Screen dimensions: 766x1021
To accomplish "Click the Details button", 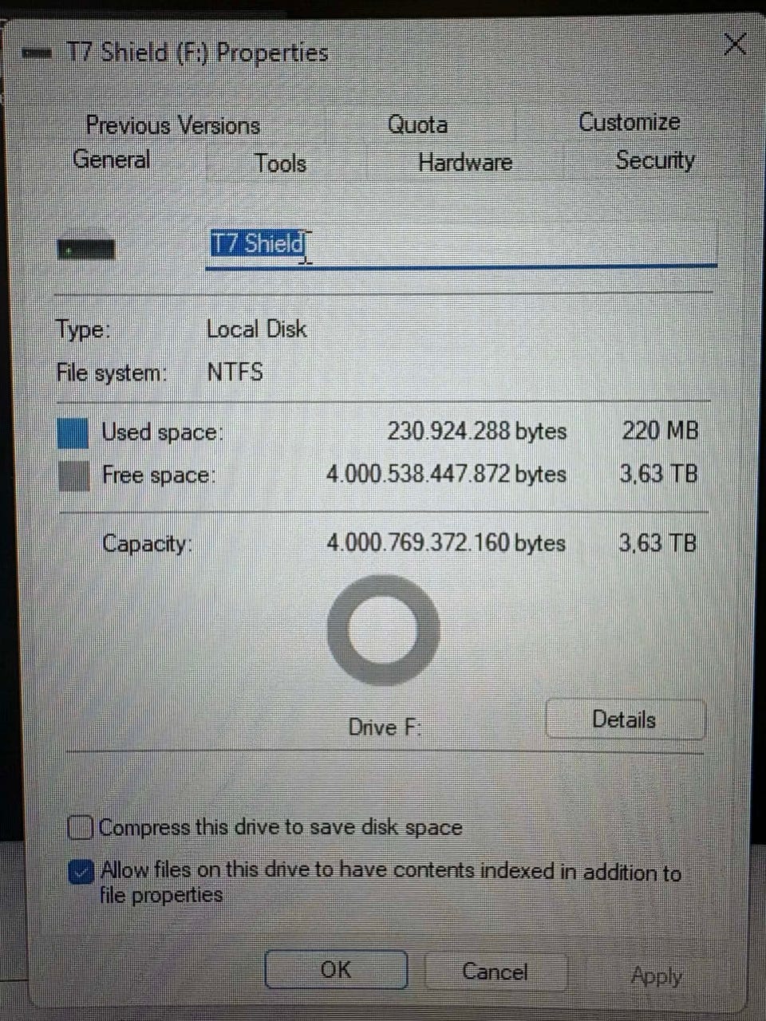I will (x=626, y=719).
